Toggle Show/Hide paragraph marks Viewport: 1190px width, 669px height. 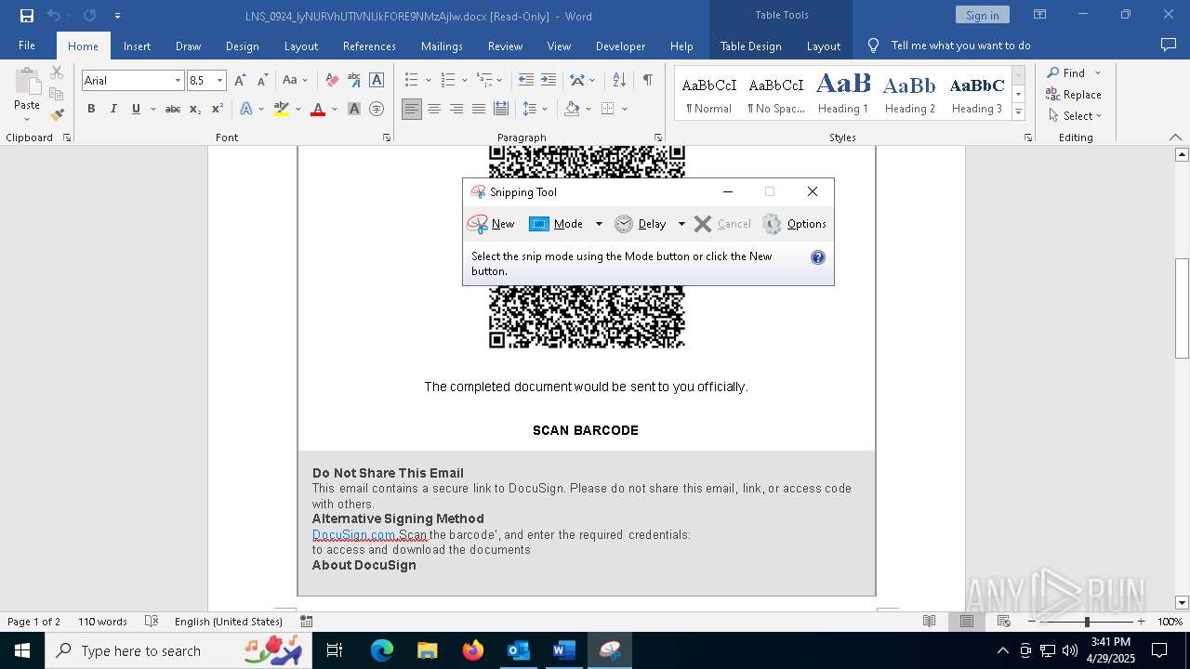[x=647, y=81]
